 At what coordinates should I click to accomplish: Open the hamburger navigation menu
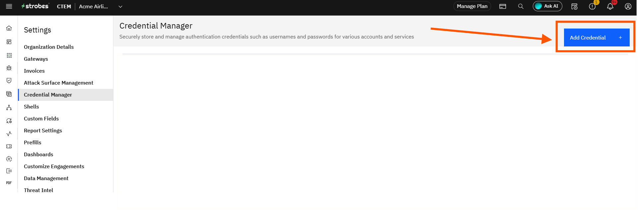9,6
